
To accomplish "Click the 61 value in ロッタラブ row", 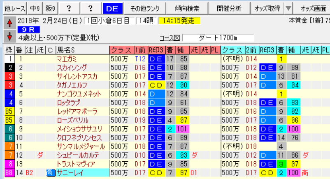I will tap(183, 103).
